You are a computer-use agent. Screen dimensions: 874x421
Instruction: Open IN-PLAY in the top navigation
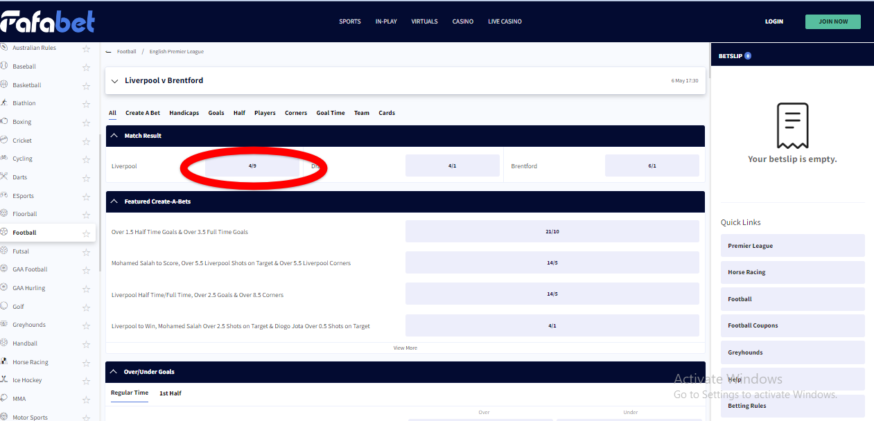tap(386, 21)
